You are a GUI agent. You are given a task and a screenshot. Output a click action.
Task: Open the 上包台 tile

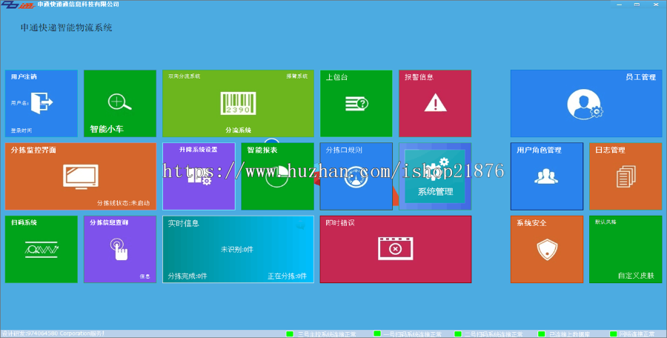pos(356,104)
